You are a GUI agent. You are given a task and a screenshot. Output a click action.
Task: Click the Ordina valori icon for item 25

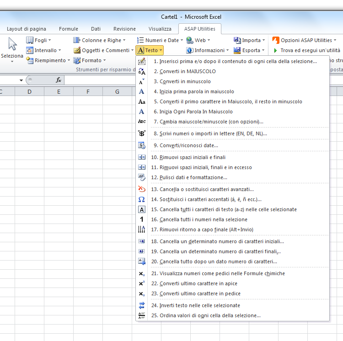[142, 315]
